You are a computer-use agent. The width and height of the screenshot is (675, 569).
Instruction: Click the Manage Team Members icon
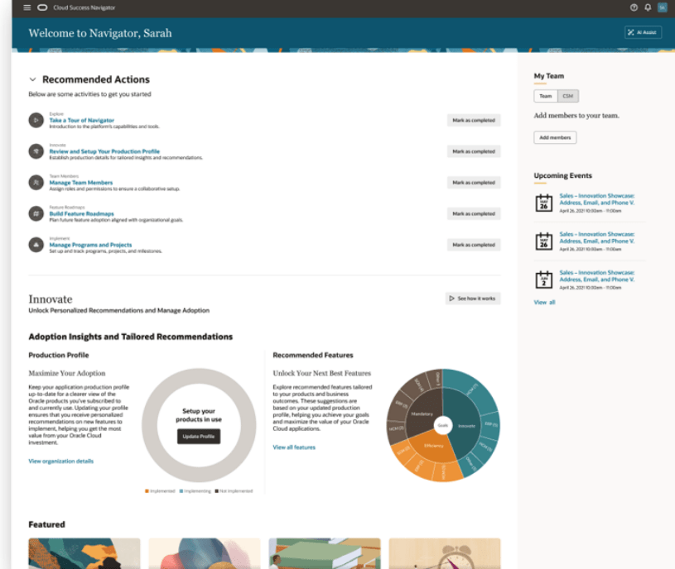coord(36,183)
